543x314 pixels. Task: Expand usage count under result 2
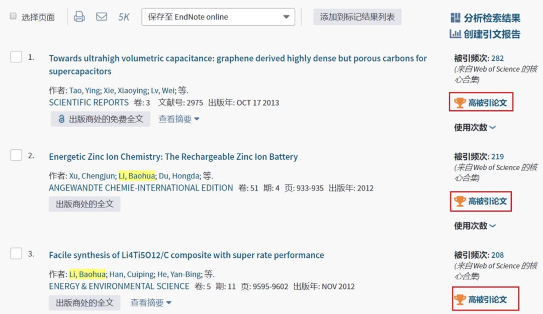point(475,226)
